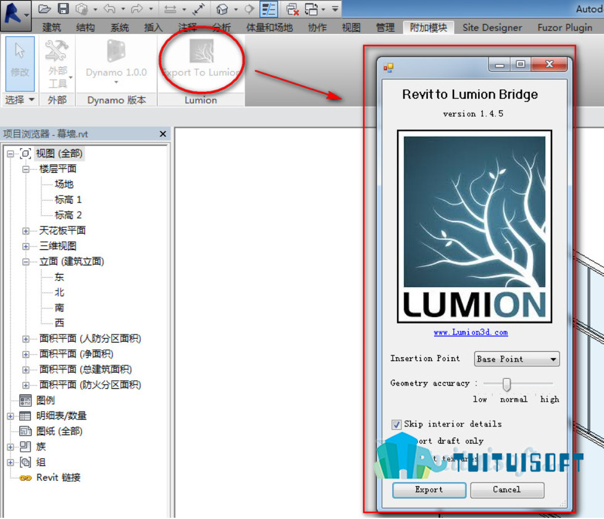The height and width of the screenshot is (519, 604).
Task: Click the Save floppy disk icon
Action: (63, 9)
